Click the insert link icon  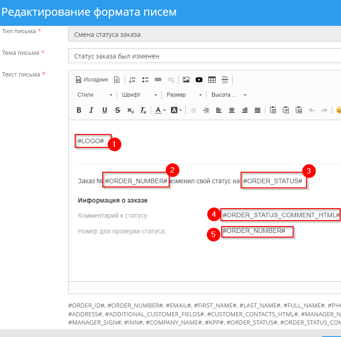pyautogui.click(x=158, y=80)
